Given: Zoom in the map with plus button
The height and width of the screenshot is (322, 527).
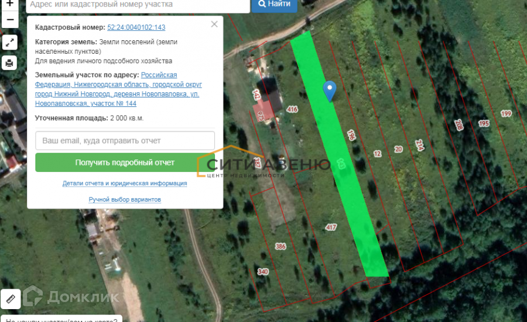Looking at the screenshot, I should (10, 4).
